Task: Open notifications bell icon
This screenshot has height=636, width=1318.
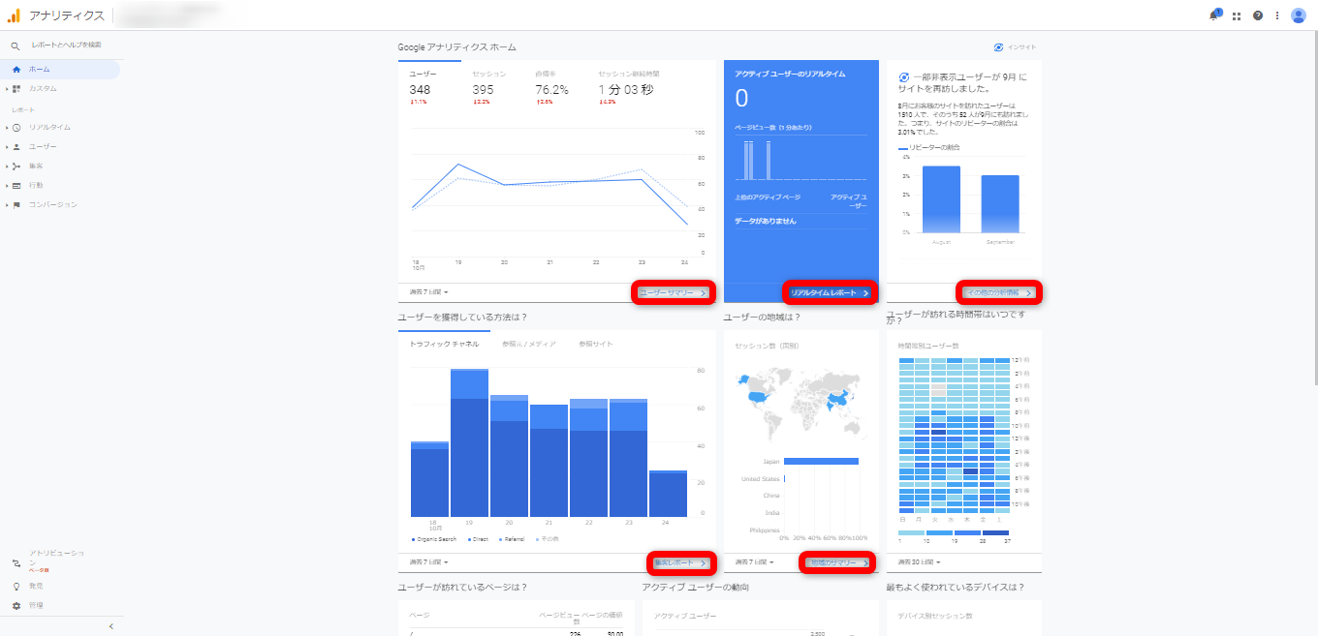Action: click(x=1213, y=15)
